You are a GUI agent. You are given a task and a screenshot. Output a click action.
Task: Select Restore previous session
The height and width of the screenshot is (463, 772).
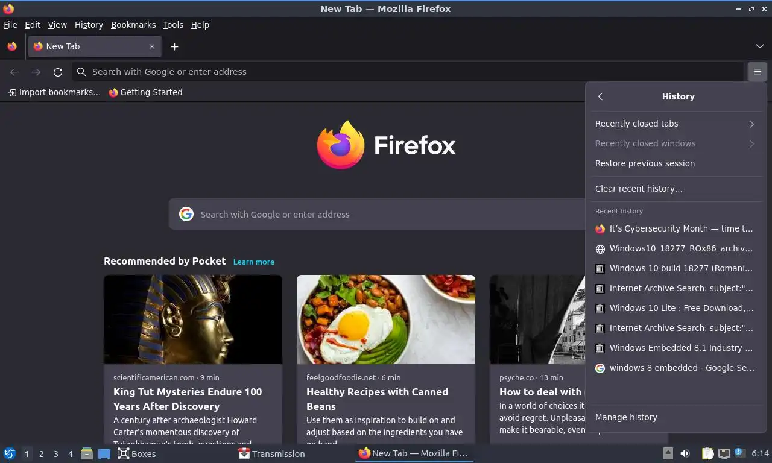coord(675,163)
